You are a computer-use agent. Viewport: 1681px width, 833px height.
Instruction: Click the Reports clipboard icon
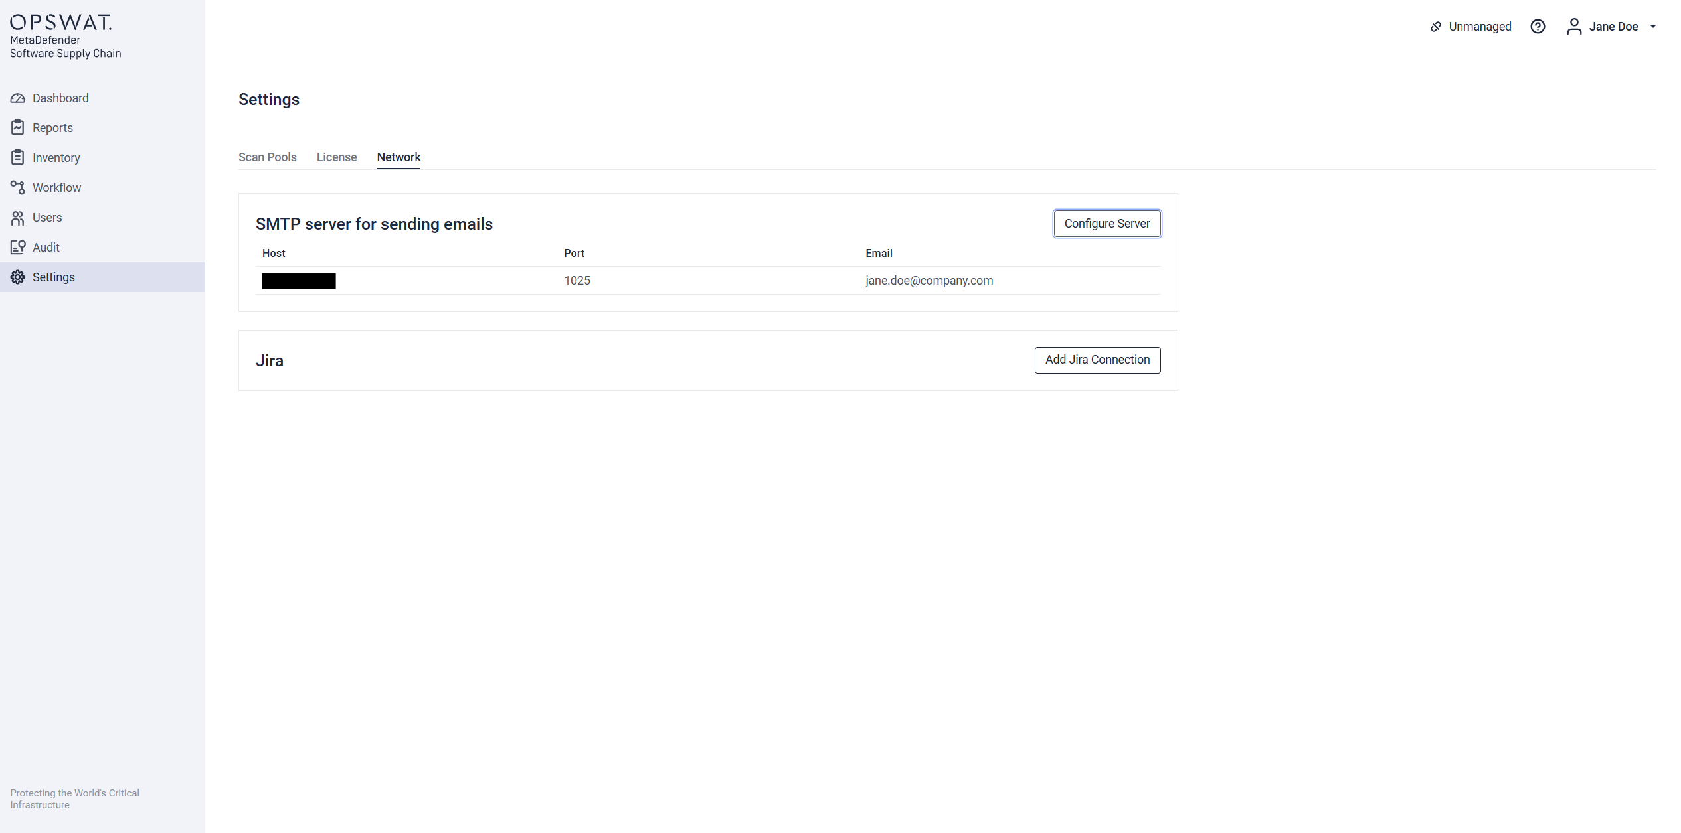18,127
